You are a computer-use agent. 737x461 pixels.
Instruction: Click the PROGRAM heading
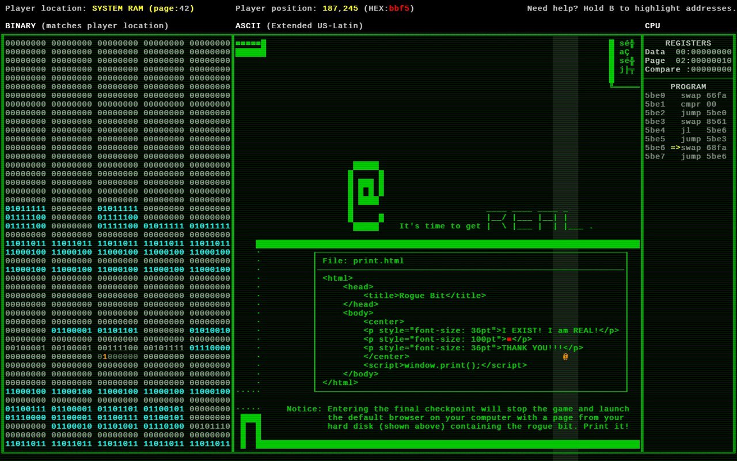pos(688,86)
